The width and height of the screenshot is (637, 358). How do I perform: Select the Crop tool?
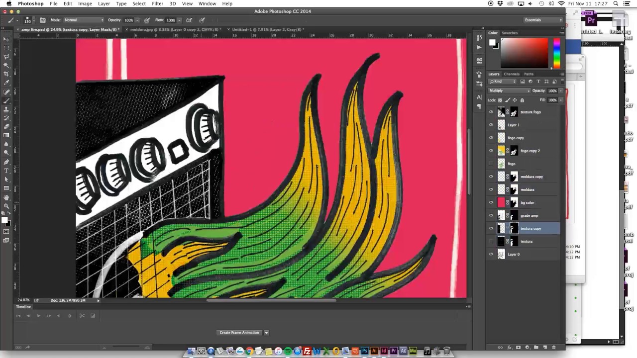click(x=6, y=74)
